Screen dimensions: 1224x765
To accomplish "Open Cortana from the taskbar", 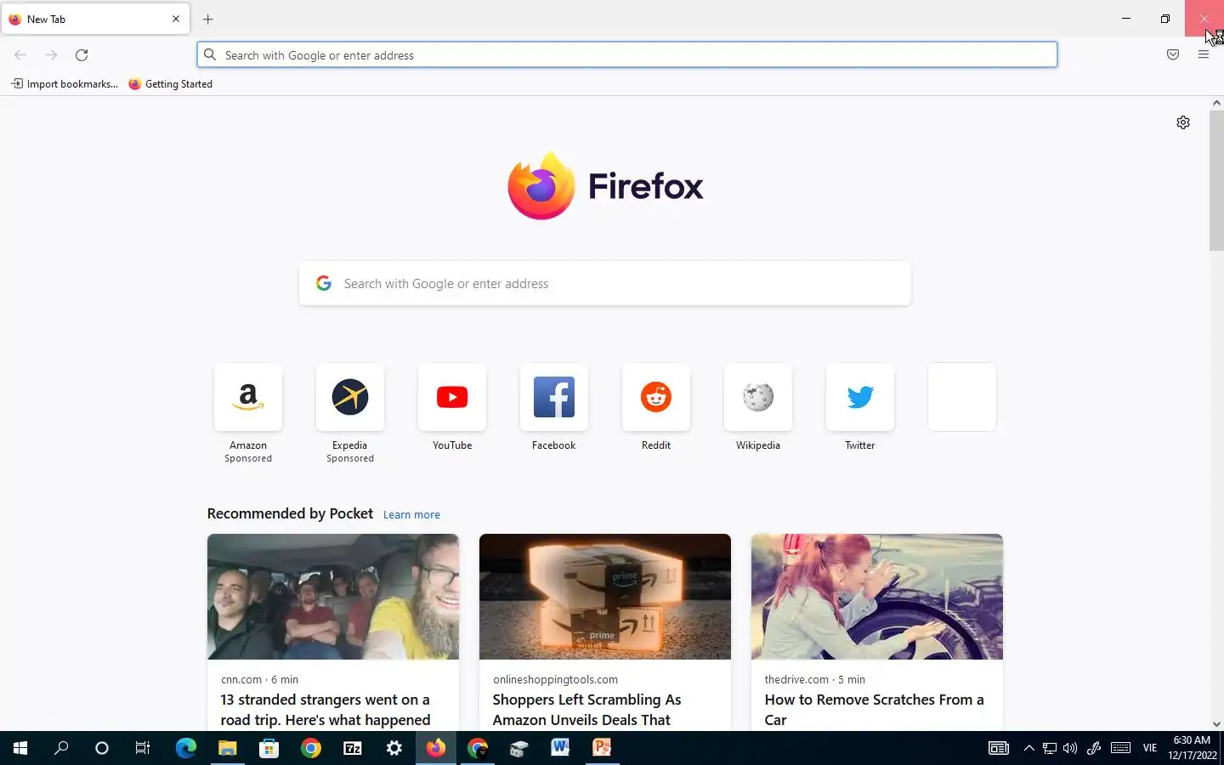I will (102, 748).
